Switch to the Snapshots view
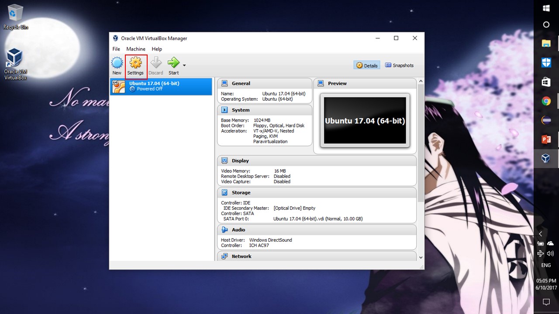 click(x=399, y=65)
